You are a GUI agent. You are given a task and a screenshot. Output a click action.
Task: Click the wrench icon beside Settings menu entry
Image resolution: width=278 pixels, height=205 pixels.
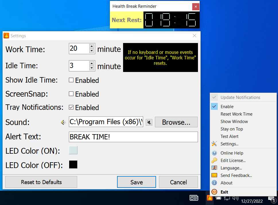(214, 144)
